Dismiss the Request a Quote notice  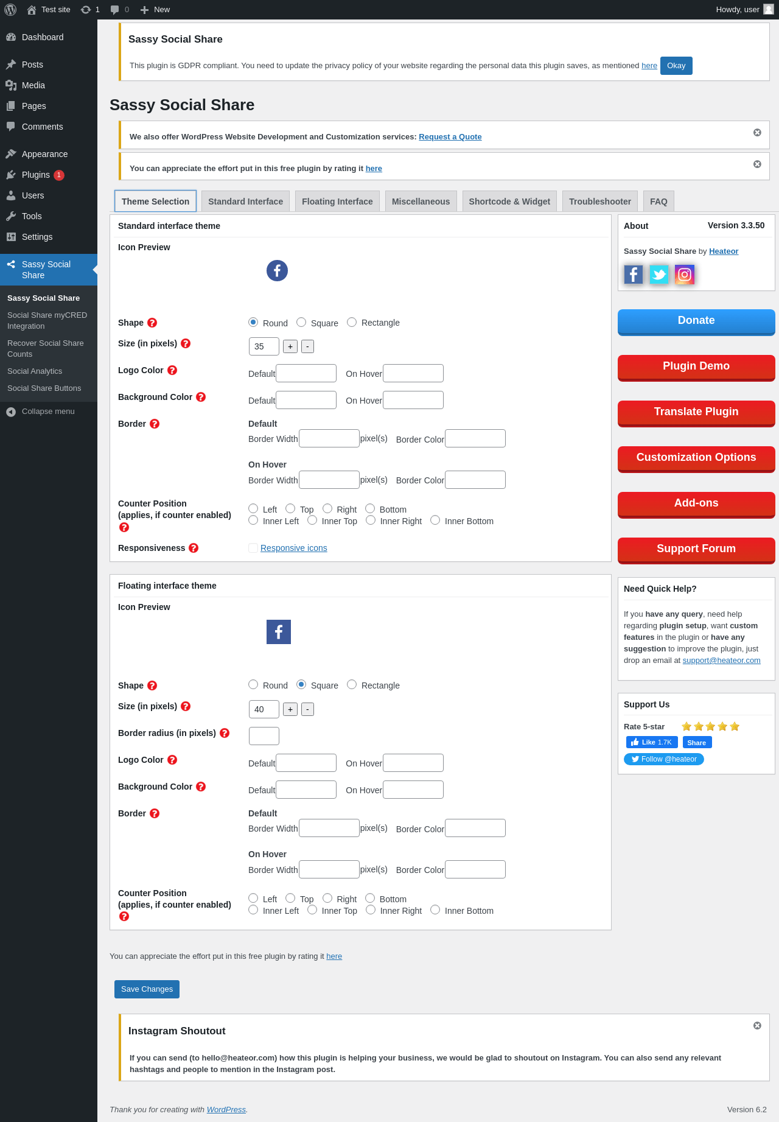click(757, 133)
